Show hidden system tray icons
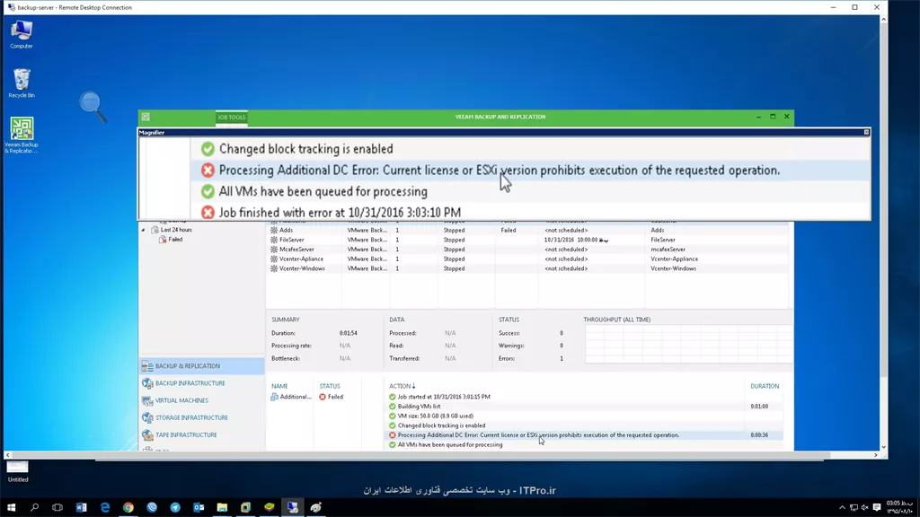 click(x=842, y=508)
